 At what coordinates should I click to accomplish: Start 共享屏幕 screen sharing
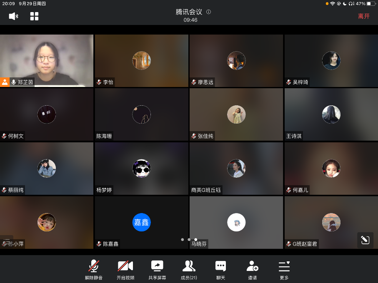click(157, 269)
